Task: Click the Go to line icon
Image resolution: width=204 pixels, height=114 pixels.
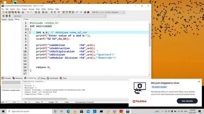Action: [x=46, y=12]
